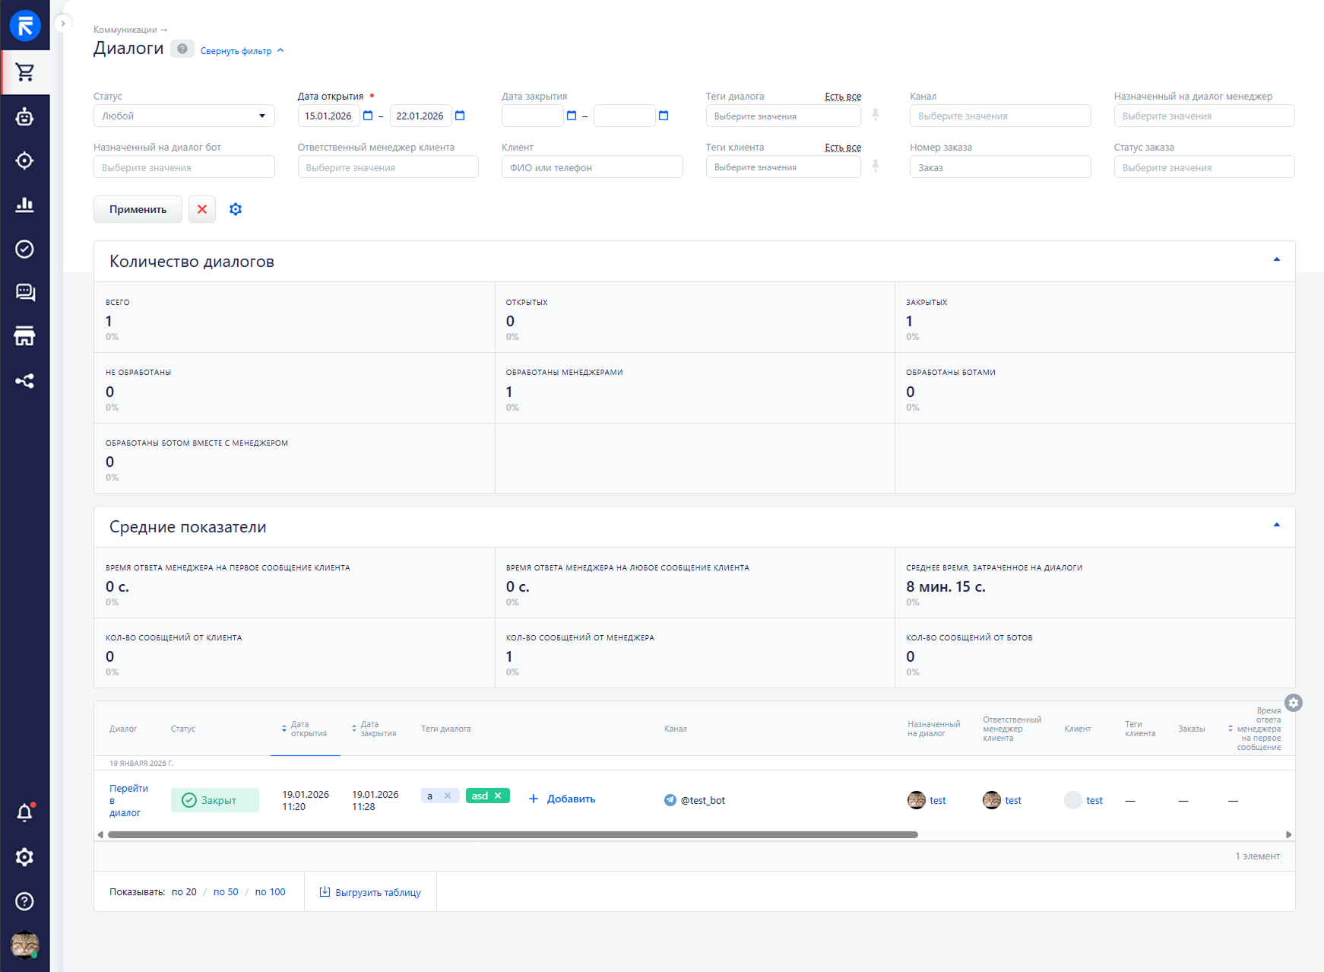
Task: Toggle pin for client tags filter
Action: coord(876,167)
